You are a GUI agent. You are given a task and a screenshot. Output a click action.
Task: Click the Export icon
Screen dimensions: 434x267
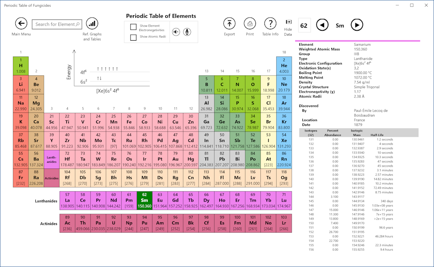coord(229,24)
